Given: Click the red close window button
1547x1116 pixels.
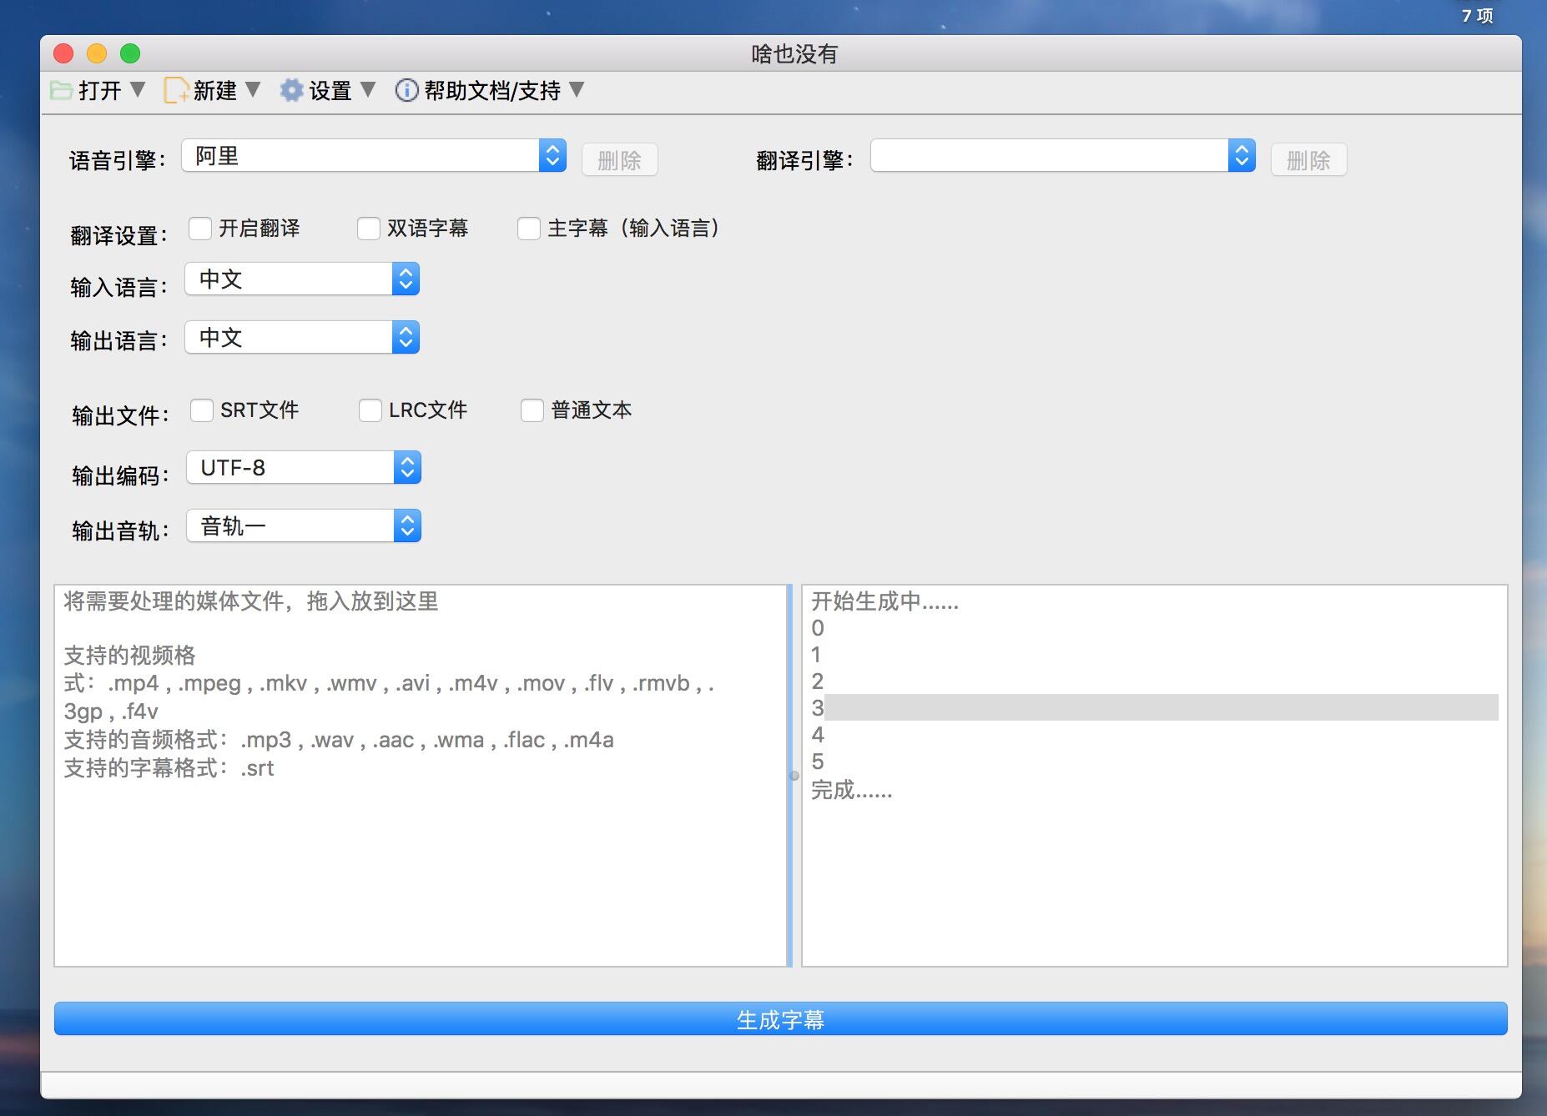Looking at the screenshot, I should [x=63, y=53].
